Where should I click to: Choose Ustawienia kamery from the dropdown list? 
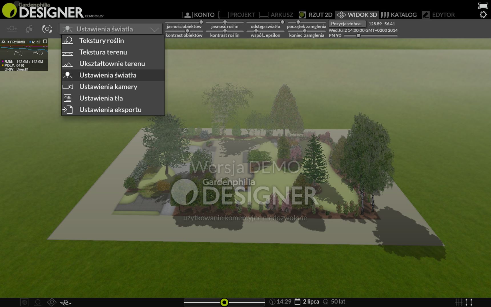113,87
